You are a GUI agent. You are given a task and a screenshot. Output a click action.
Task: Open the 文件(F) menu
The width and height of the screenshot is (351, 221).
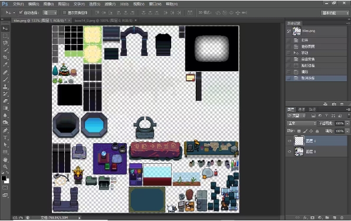pos(18,4)
